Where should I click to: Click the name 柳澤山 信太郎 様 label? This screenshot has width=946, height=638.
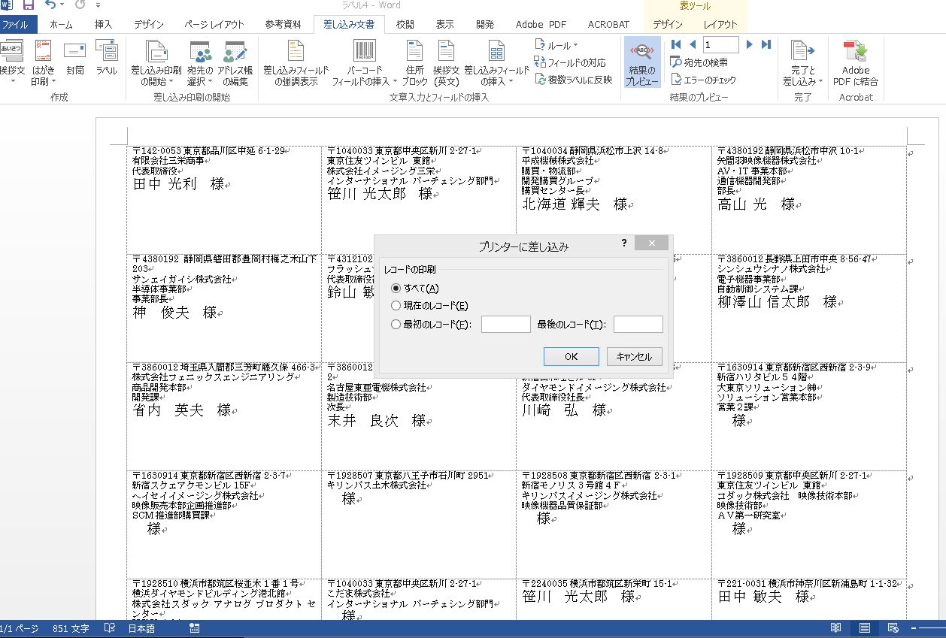[x=778, y=302]
